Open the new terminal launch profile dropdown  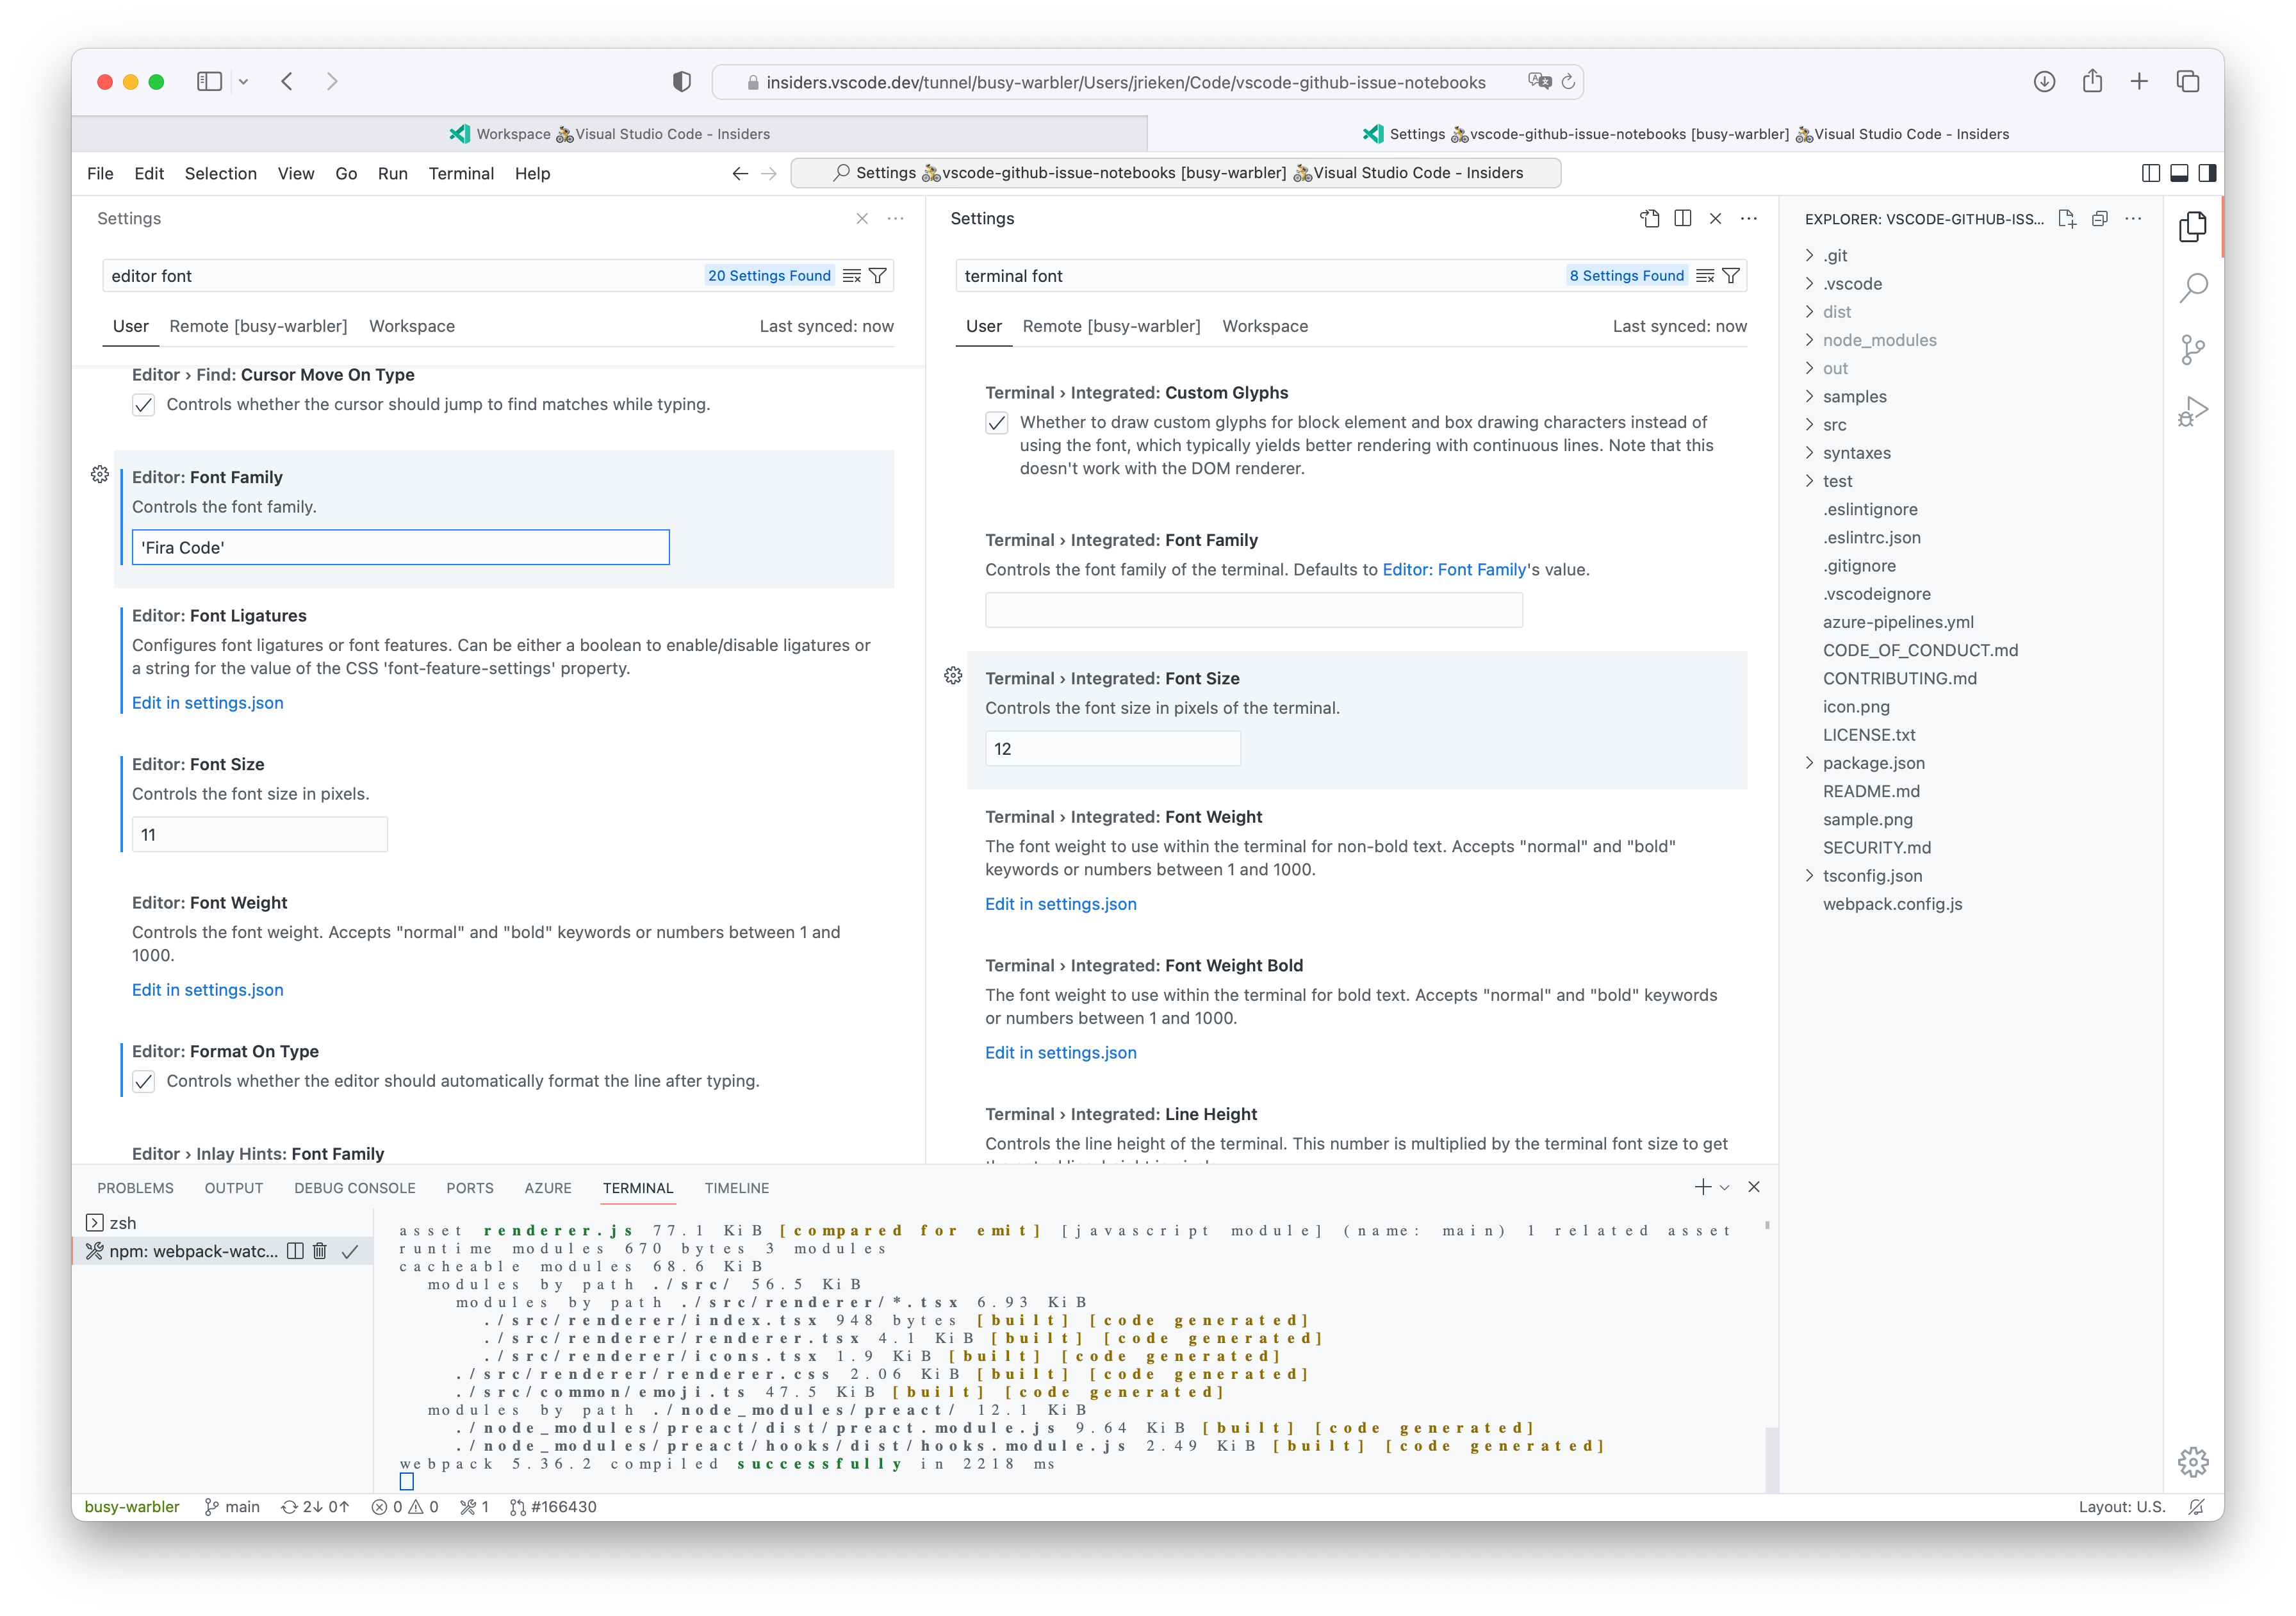pos(1725,1188)
